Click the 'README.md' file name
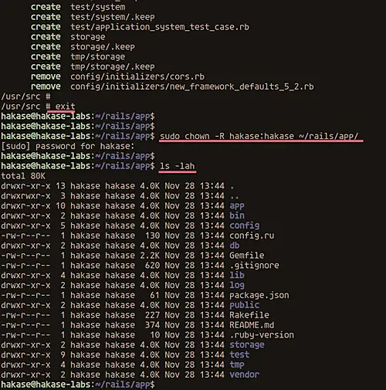 (252, 325)
